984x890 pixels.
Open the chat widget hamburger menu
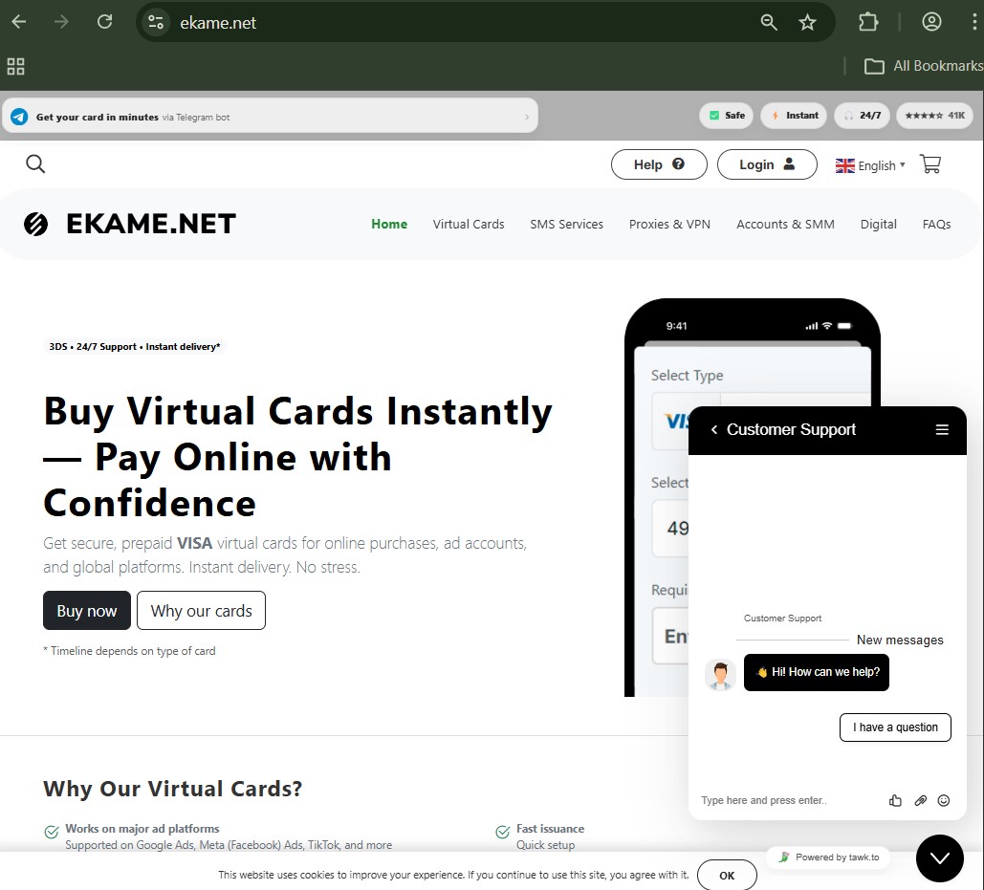click(941, 429)
